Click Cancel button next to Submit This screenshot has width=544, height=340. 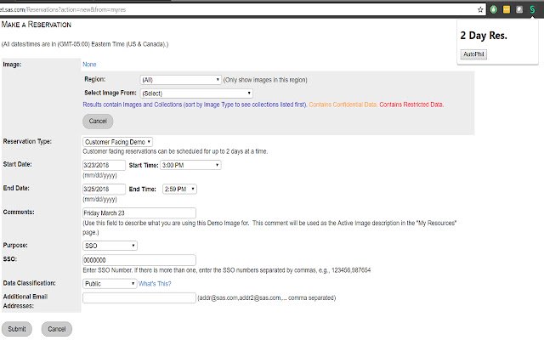point(57,329)
